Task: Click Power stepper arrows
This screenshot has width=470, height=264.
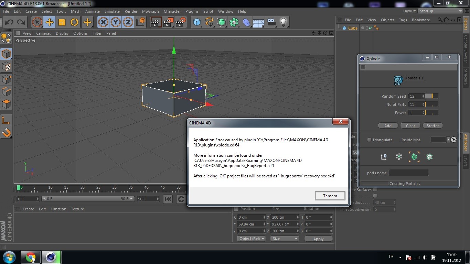Action: pyautogui.click(x=423, y=113)
